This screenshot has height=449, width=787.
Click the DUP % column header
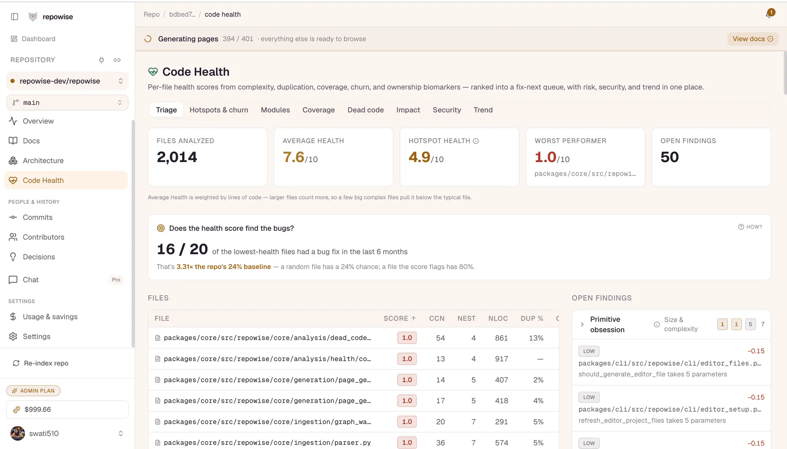pyautogui.click(x=532, y=318)
